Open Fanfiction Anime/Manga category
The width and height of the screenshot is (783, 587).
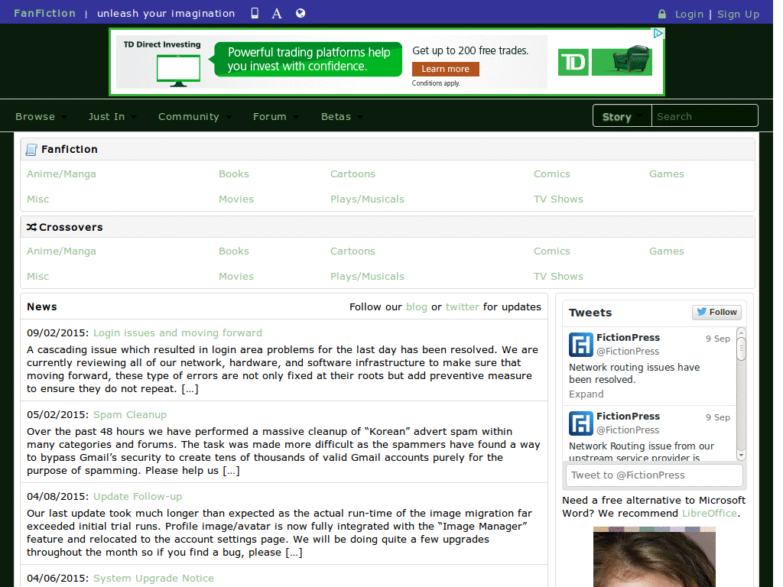click(61, 174)
